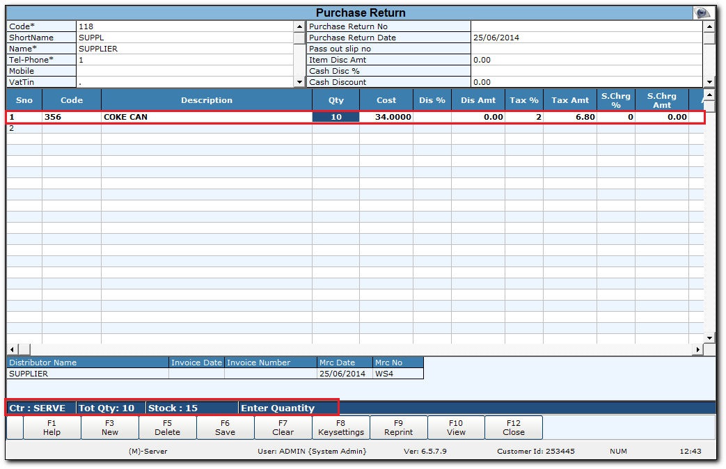Click the Purchase Return No field
726x469 pixels.
587,26
